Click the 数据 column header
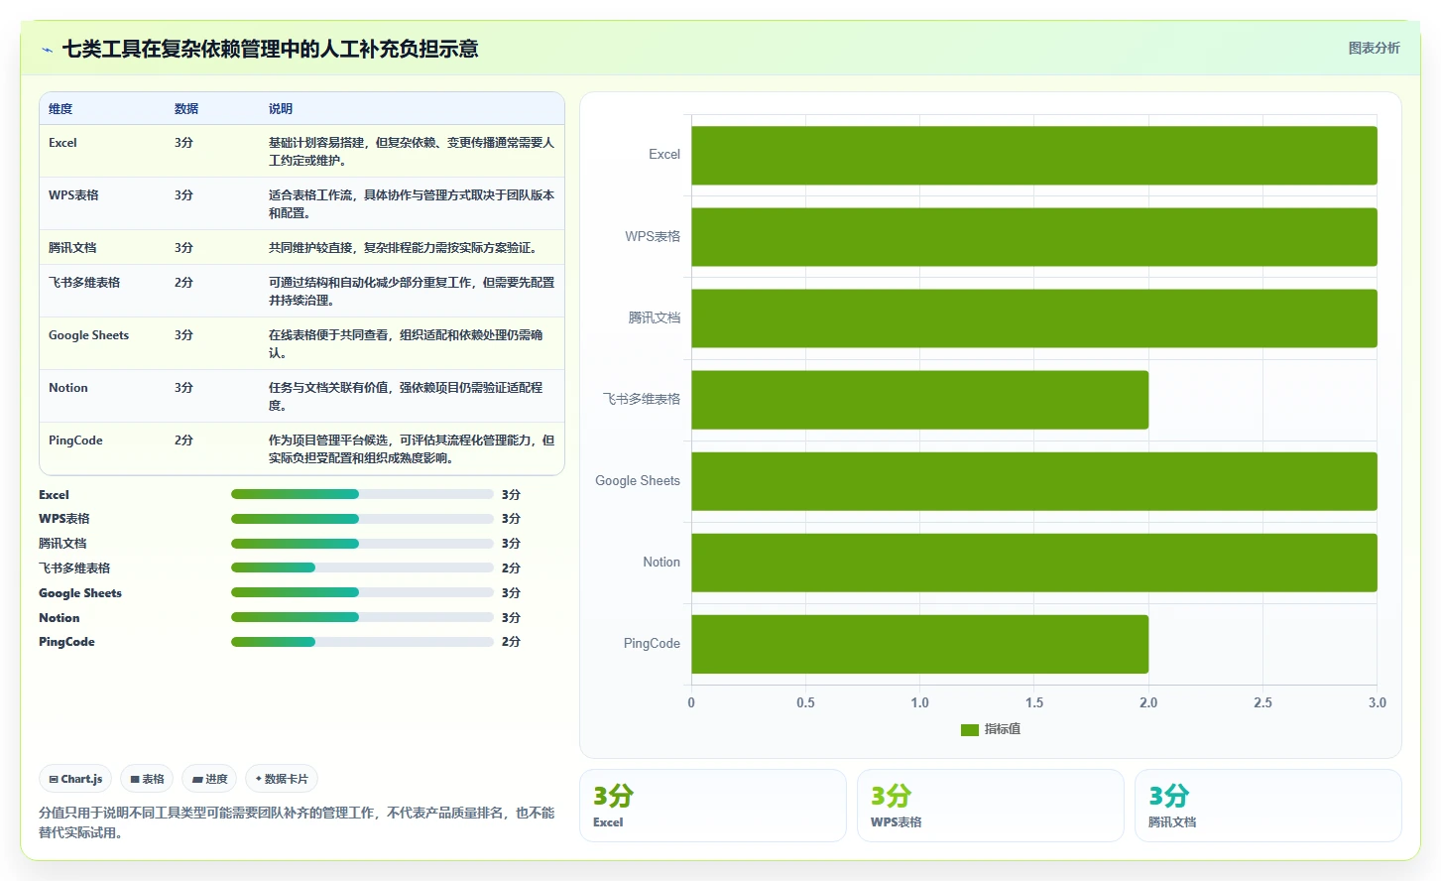 186,109
